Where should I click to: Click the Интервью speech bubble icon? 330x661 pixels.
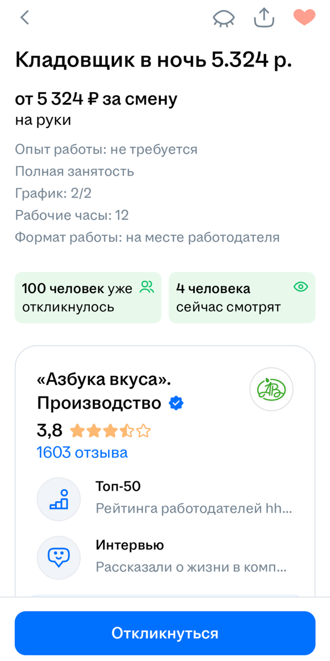click(x=59, y=557)
